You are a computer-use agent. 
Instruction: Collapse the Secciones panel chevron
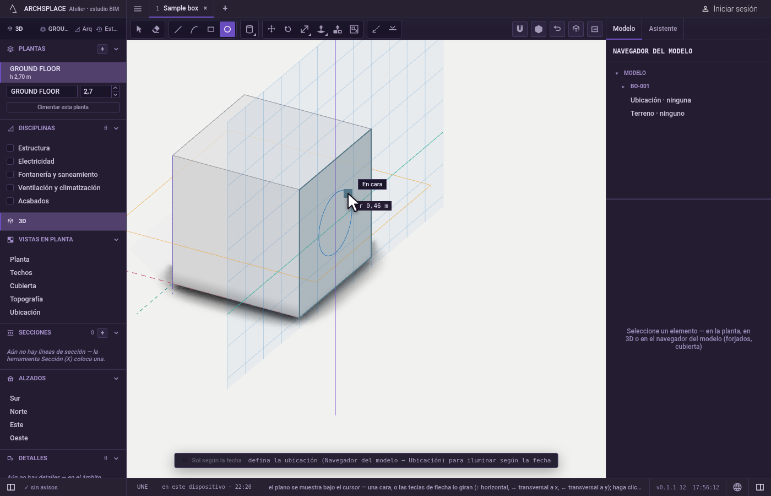116,333
